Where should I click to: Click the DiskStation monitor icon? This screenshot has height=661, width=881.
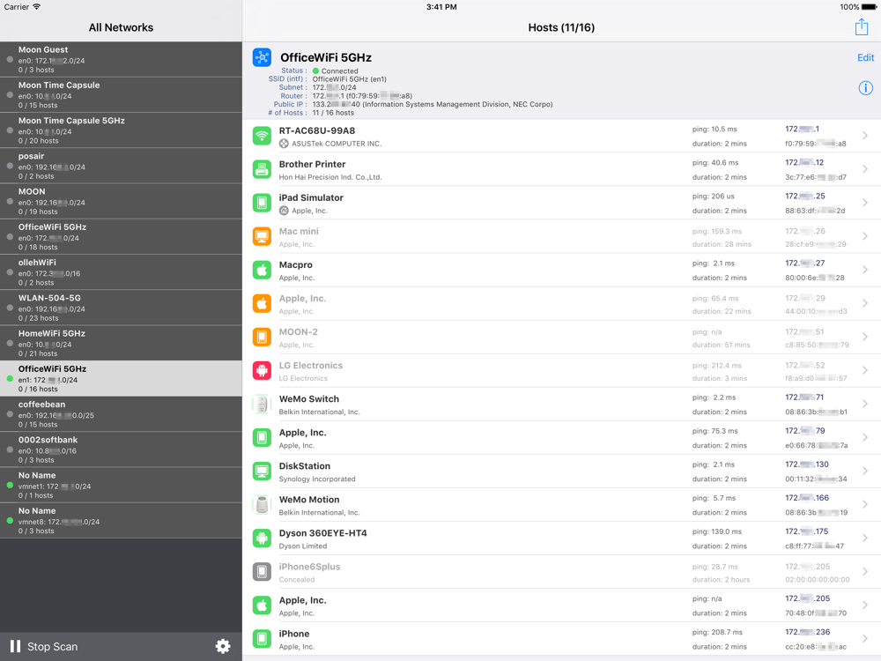point(262,471)
